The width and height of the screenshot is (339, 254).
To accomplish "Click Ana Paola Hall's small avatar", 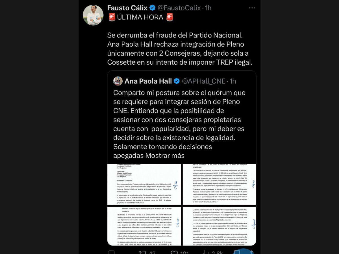I will (118, 81).
